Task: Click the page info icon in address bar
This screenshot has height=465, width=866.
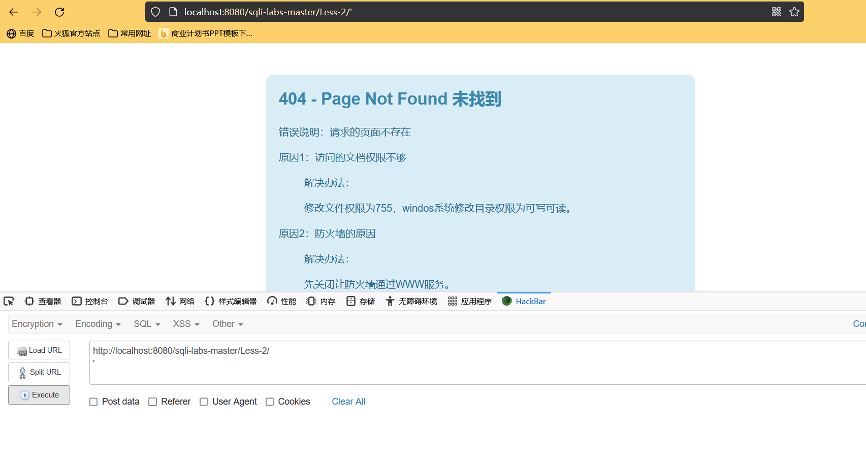Action: (x=173, y=12)
